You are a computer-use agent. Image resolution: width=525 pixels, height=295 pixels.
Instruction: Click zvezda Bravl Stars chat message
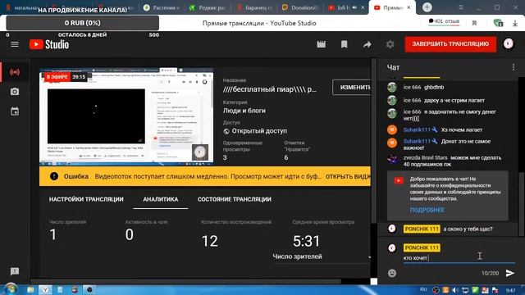(x=452, y=161)
